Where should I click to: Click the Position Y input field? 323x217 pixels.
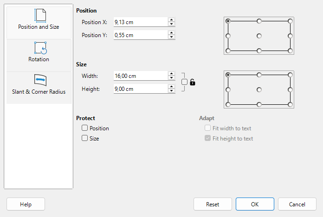(x=141, y=35)
